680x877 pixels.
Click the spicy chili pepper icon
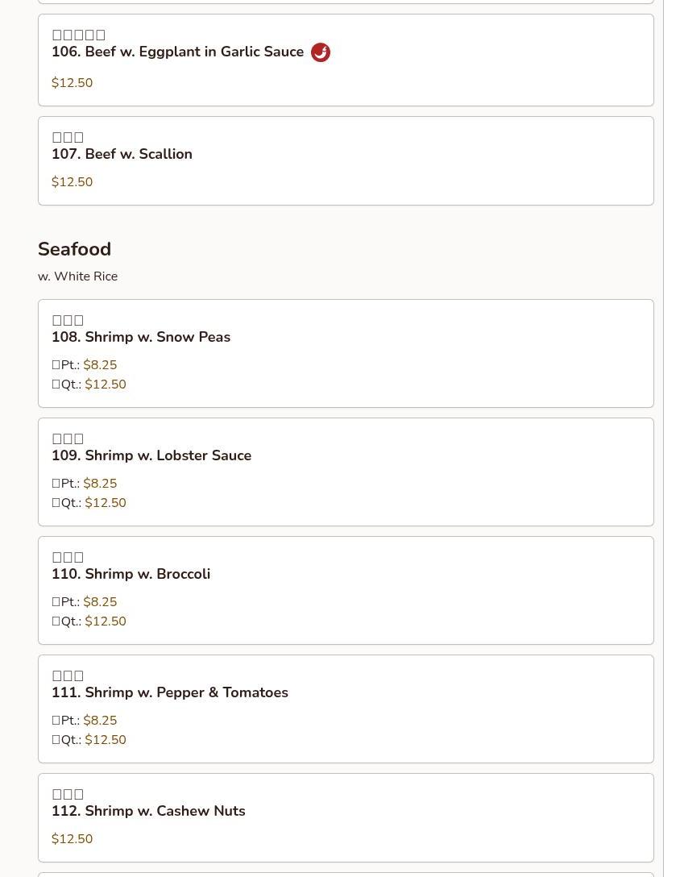tap(321, 52)
